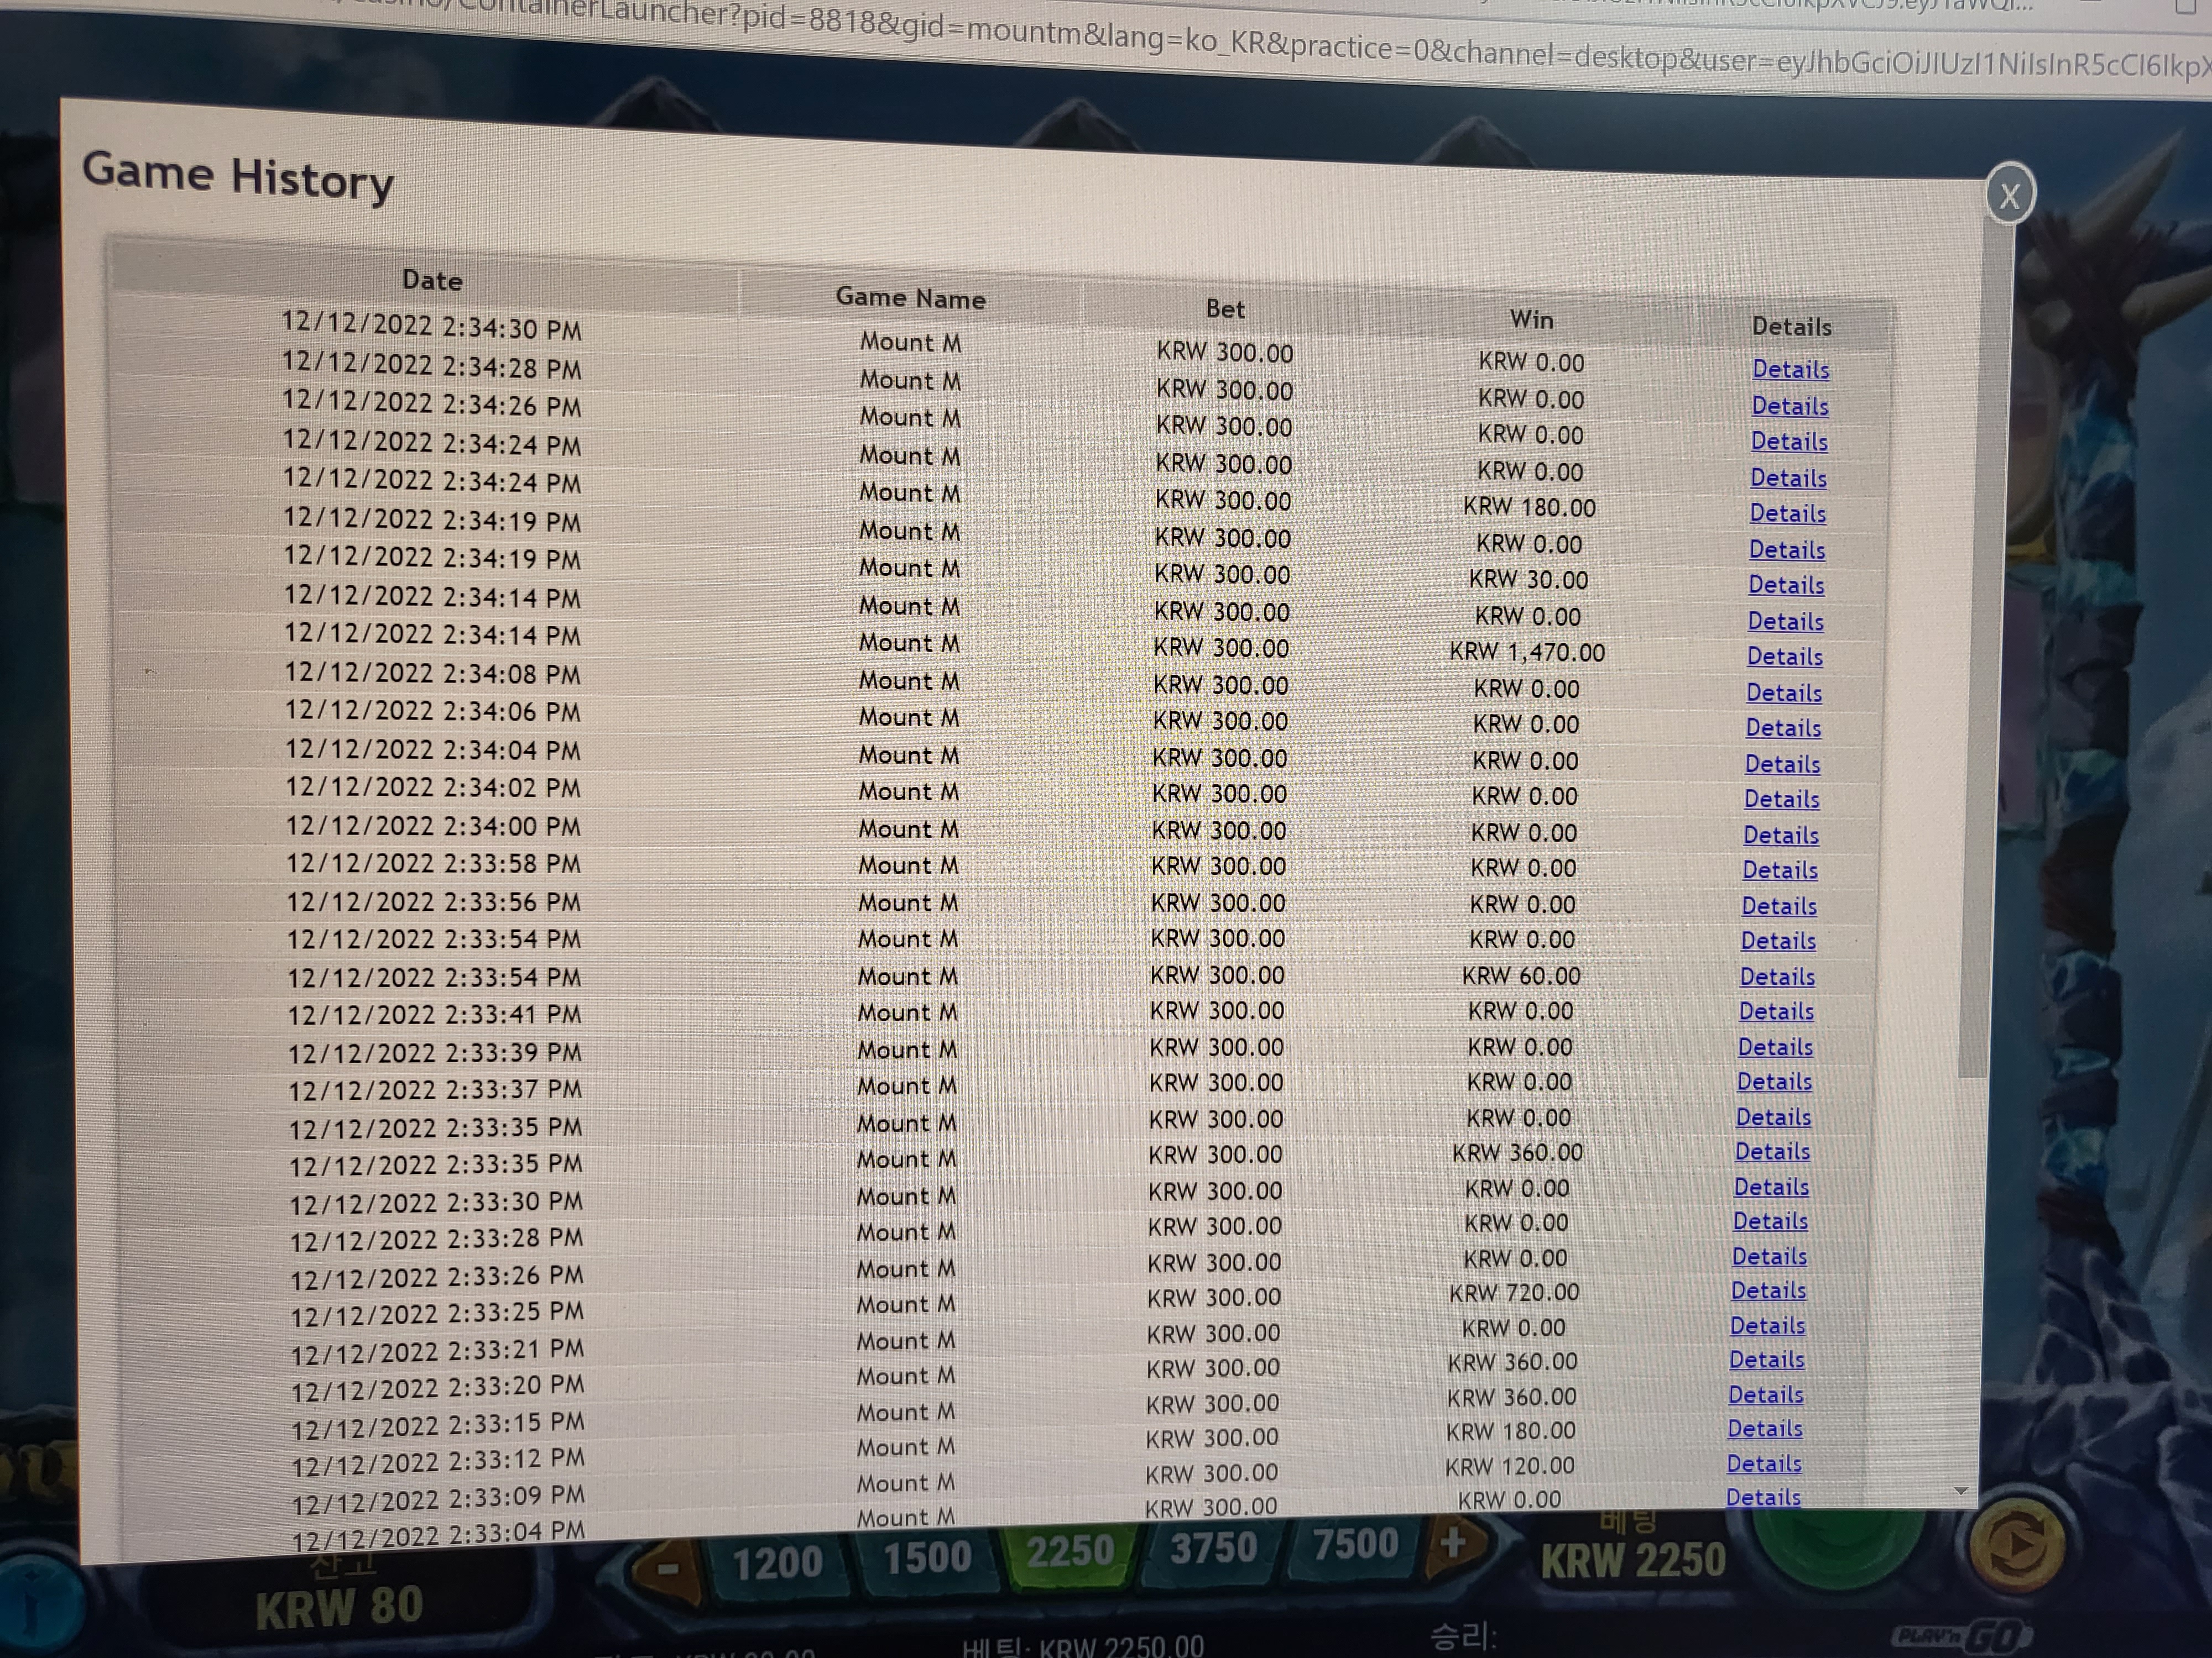Open Details for the KRW 120.00 win
Image resolution: width=2212 pixels, height=1658 pixels.
point(1764,1463)
